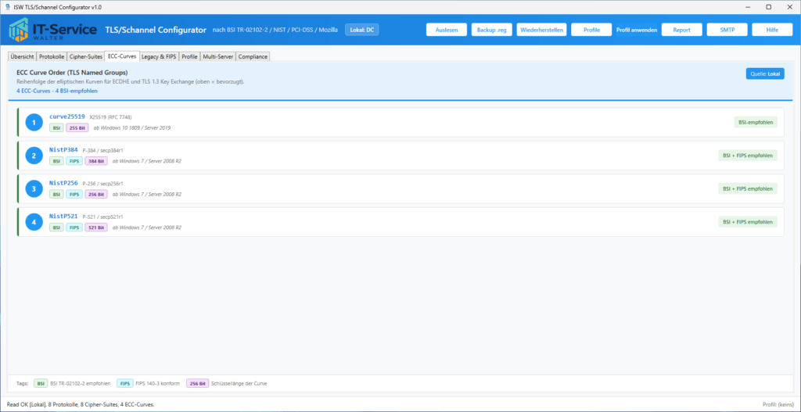The image size is (801, 412).
Task: Click the Read OK status bar message
Action: point(81,404)
